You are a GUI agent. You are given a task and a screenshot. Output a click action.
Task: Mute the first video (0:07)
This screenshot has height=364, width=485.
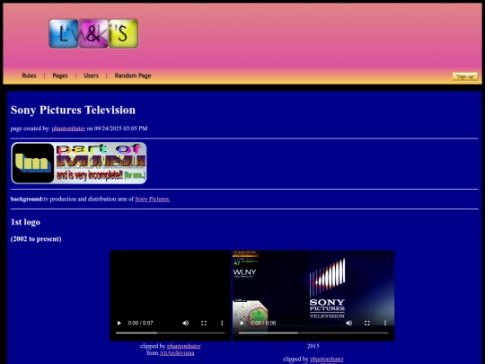pyautogui.click(x=186, y=324)
